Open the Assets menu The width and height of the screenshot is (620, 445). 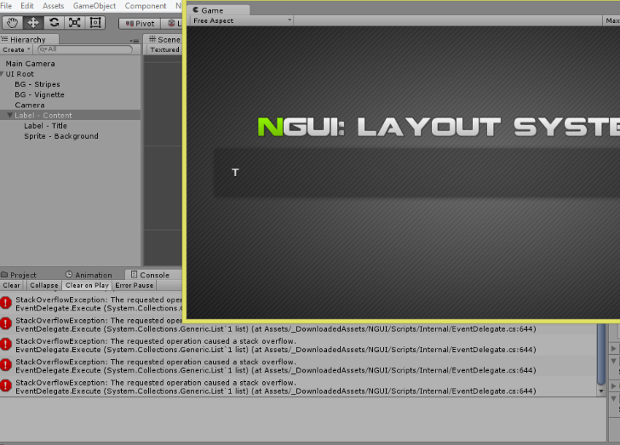[x=53, y=6]
